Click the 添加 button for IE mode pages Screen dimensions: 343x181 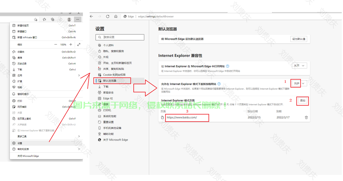[x=302, y=101]
